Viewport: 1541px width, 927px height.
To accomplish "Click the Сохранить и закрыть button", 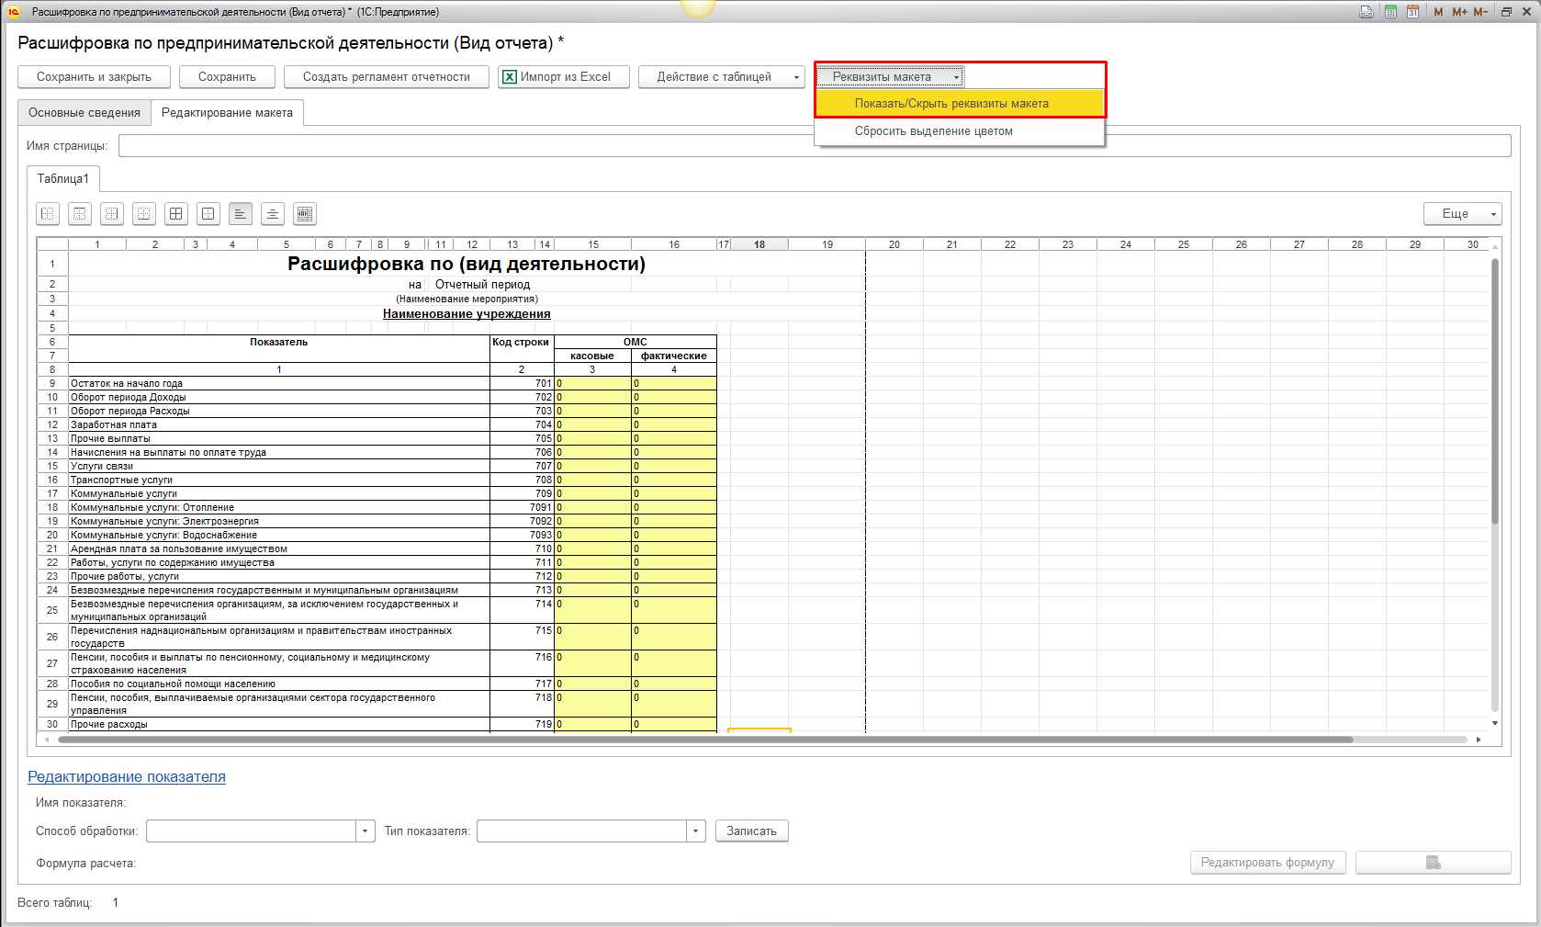I will pos(95,77).
